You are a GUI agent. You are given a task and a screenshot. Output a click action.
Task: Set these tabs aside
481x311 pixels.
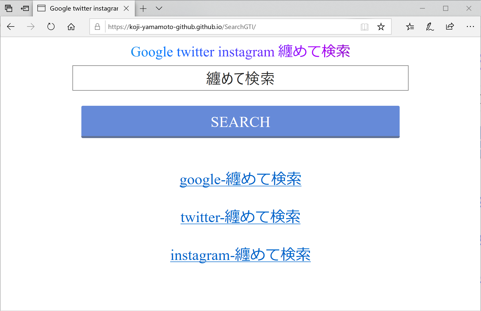pos(25,8)
